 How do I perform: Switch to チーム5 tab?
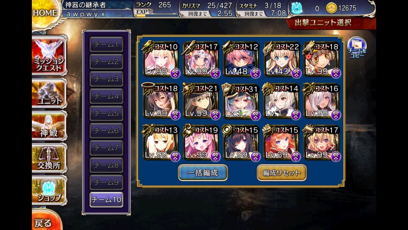pos(106,113)
